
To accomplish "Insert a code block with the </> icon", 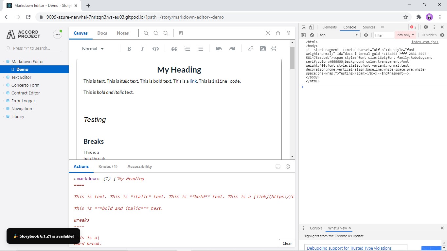I will coord(155,48).
